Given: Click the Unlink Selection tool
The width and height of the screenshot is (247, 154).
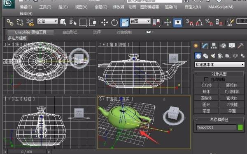Looking at the screenshot, I should click(x=20, y=22).
